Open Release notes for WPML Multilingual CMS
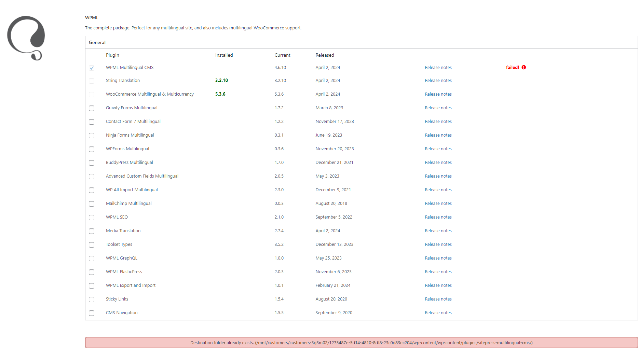This screenshot has width=639, height=349. [438, 68]
